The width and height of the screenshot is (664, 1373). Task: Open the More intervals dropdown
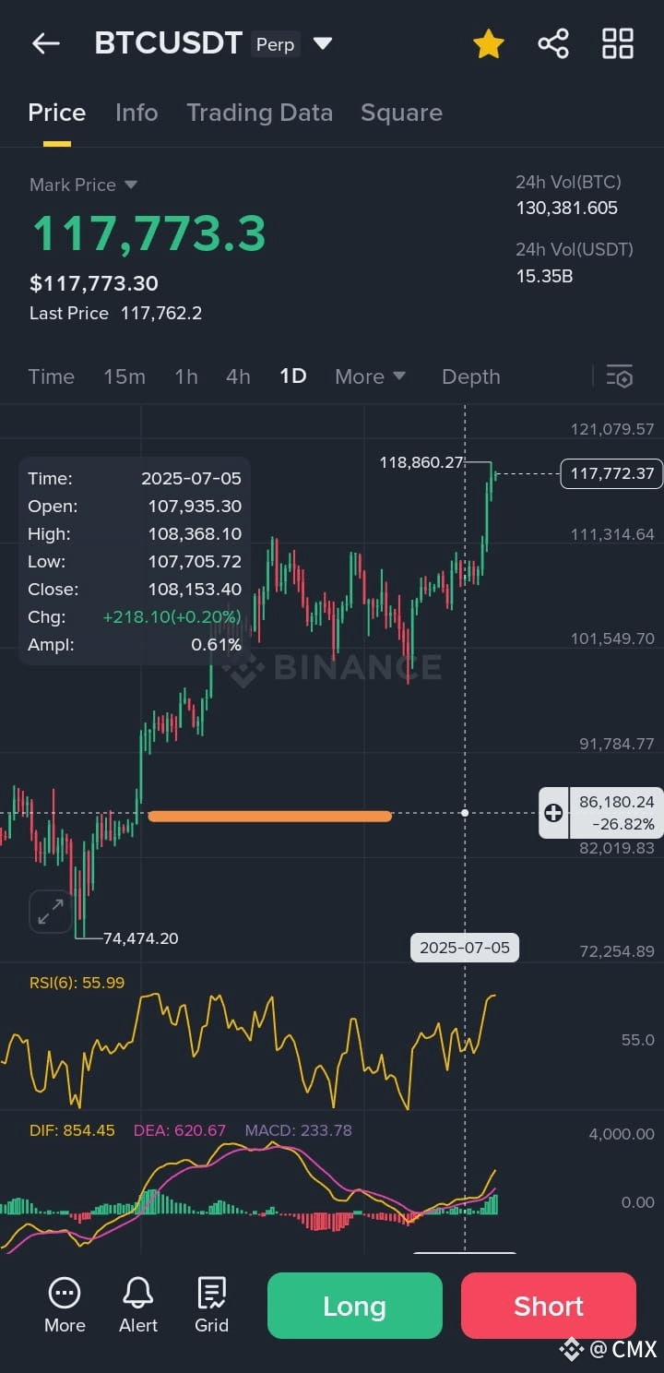coord(370,376)
